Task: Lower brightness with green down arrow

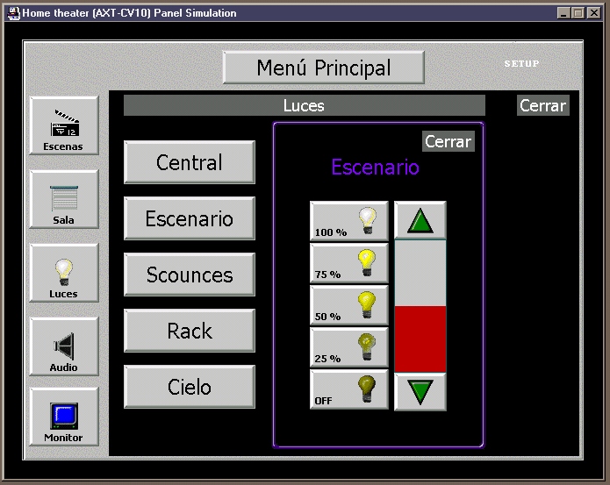Action: click(420, 391)
